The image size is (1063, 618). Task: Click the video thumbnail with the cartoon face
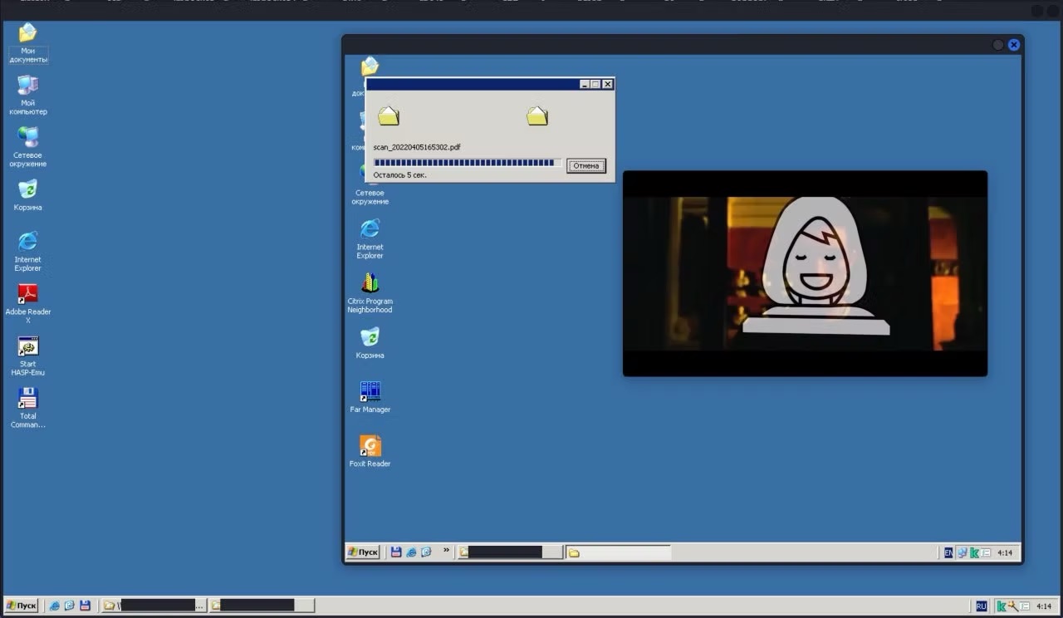pyautogui.click(x=805, y=273)
